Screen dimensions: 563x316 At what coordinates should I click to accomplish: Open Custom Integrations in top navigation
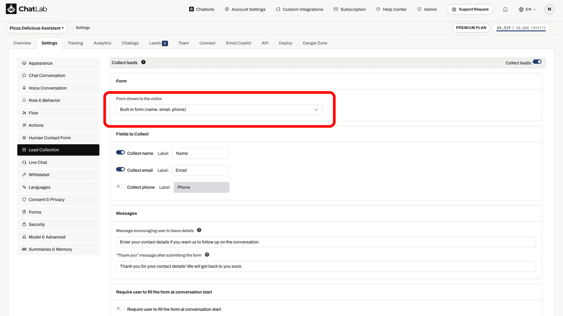(299, 9)
